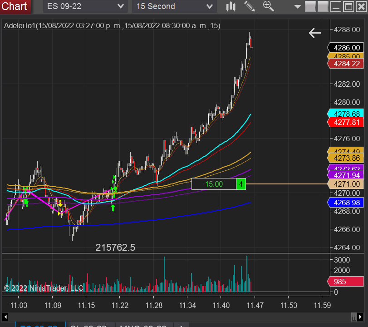The height and width of the screenshot is (327, 368).
Task: Select the AdeleiTo1 indicator label
Action: coord(112,25)
